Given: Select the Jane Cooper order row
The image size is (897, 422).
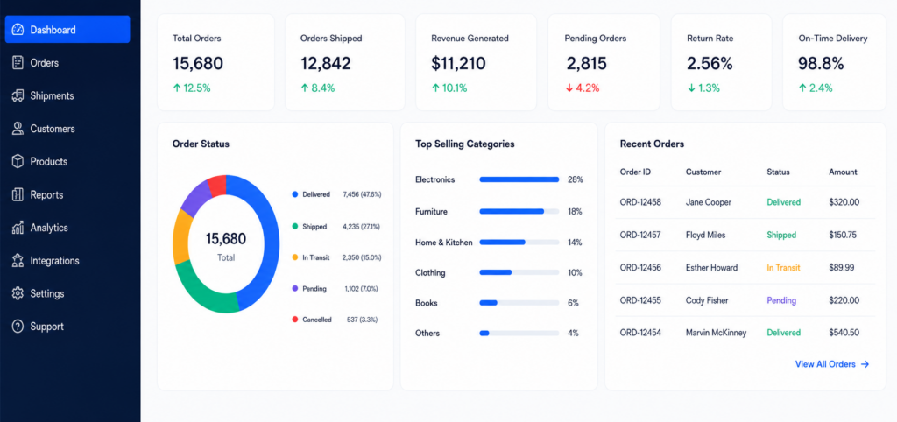Looking at the screenshot, I should pyautogui.click(x=745, y=202).
